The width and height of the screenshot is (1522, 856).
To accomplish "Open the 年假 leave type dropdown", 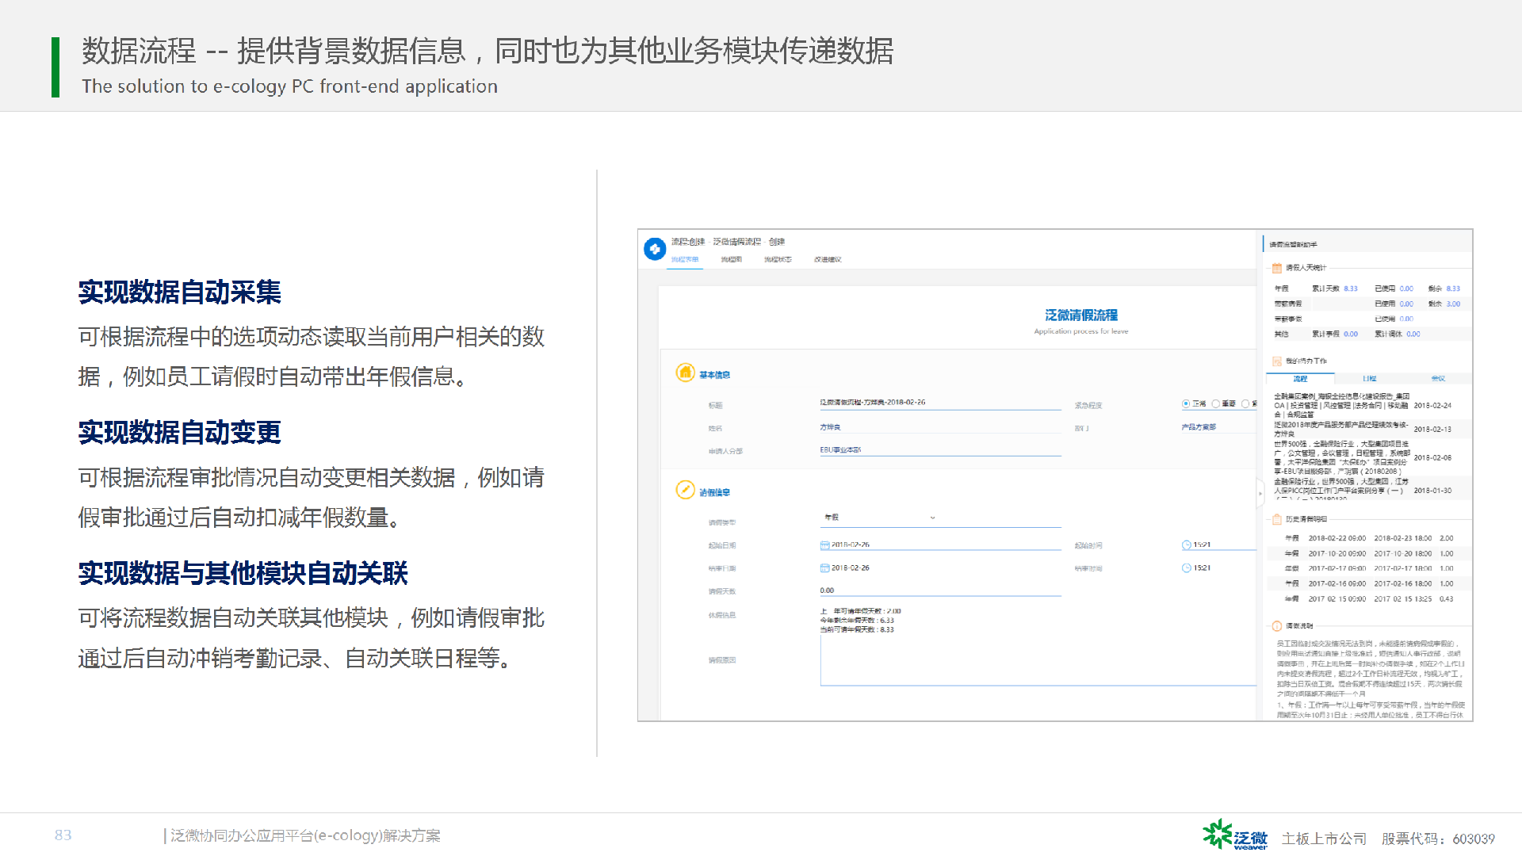I will tap(940, 518).
